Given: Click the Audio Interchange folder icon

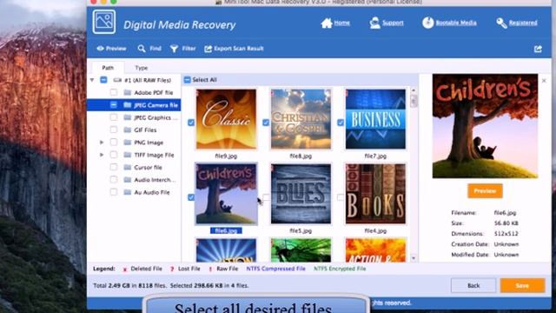Looking at the screenshot, I should [128, 180].
